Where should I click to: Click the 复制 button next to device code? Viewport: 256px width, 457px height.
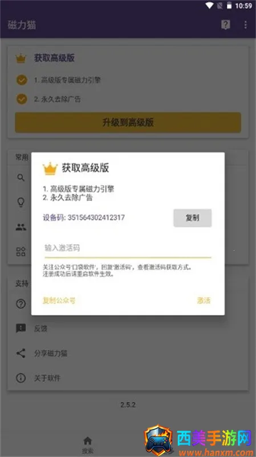tap(193, 218)
